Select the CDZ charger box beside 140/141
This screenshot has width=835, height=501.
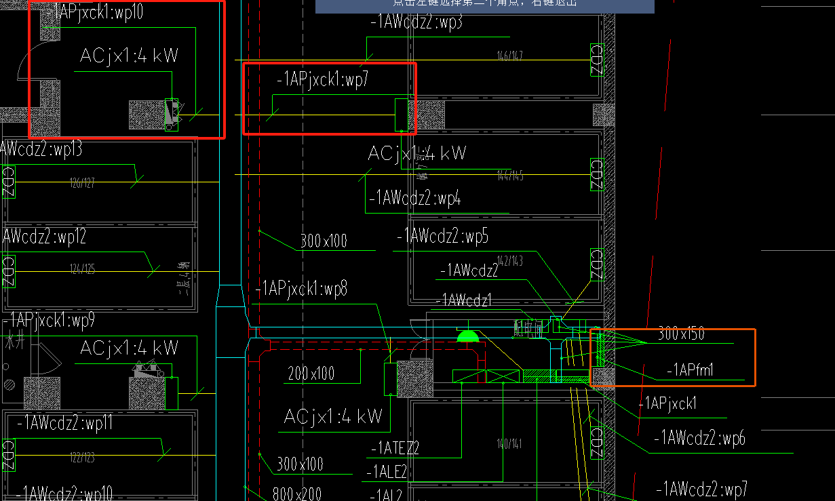597,442
